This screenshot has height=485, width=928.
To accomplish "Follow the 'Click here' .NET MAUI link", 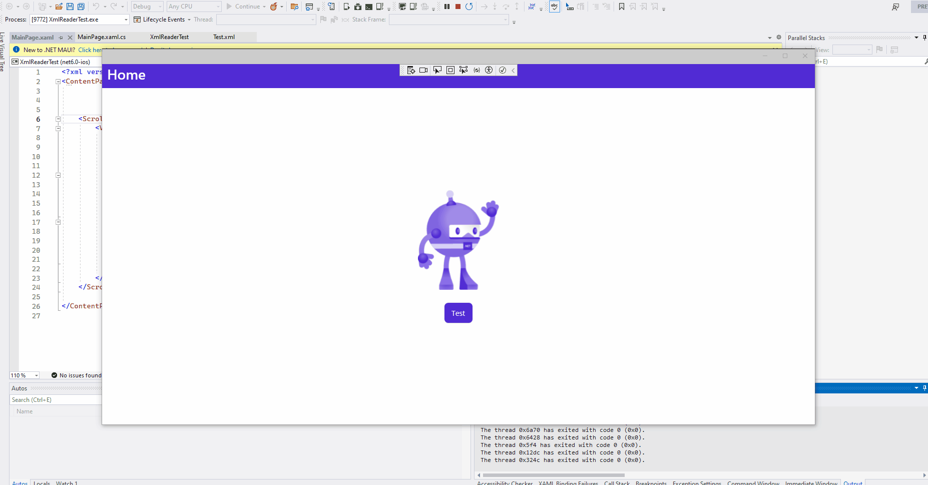I will [90, 50].
